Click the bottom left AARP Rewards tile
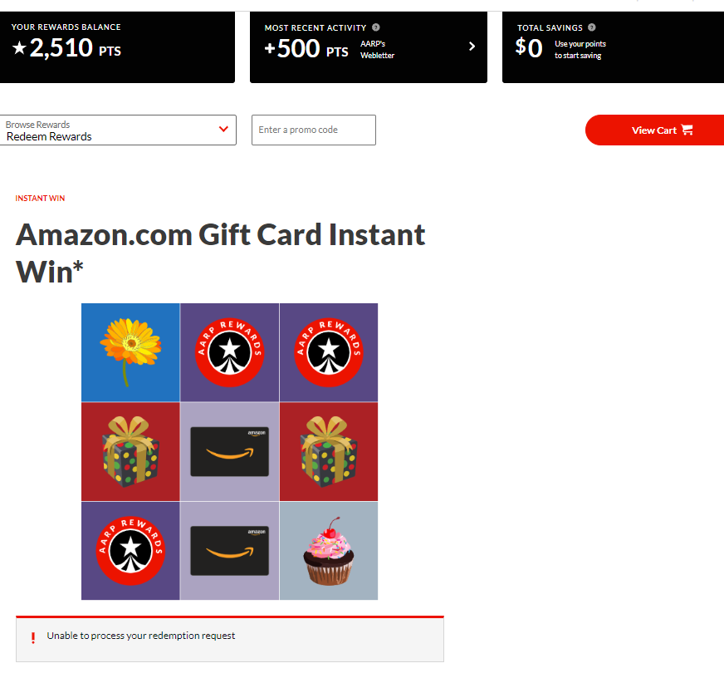Viewport: 724px width, 673px height. [x=130, y=551]
